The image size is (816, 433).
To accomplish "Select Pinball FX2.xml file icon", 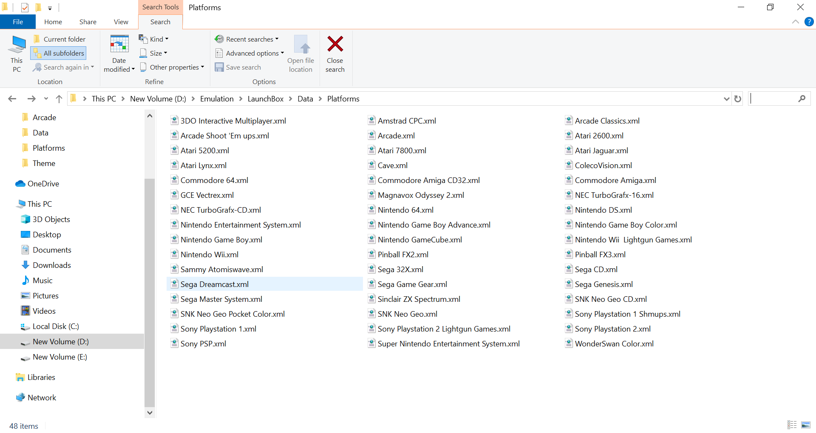I will tap(371, 254).
